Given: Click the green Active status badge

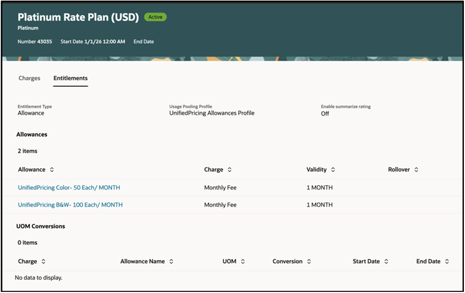Looking at the screenshot, I should 155,17.
